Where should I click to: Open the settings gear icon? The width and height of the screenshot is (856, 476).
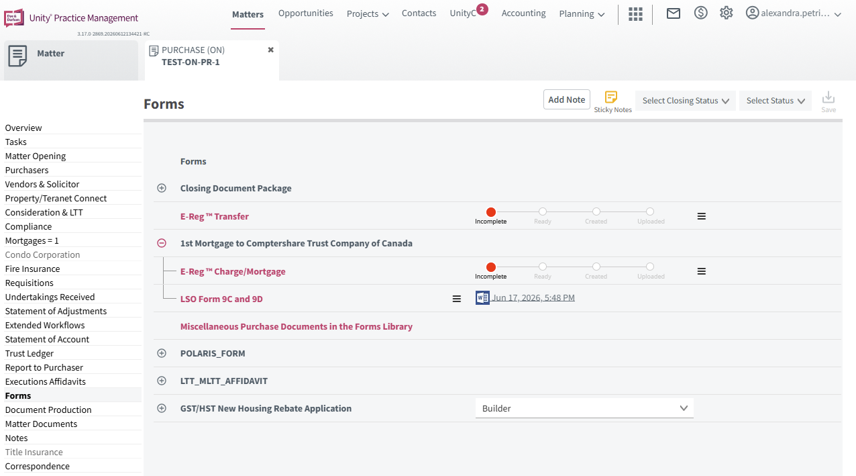click(x=726, y=13)
